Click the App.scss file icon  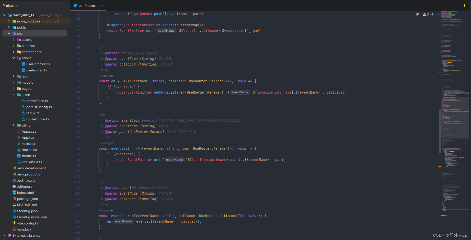[19, 131]
